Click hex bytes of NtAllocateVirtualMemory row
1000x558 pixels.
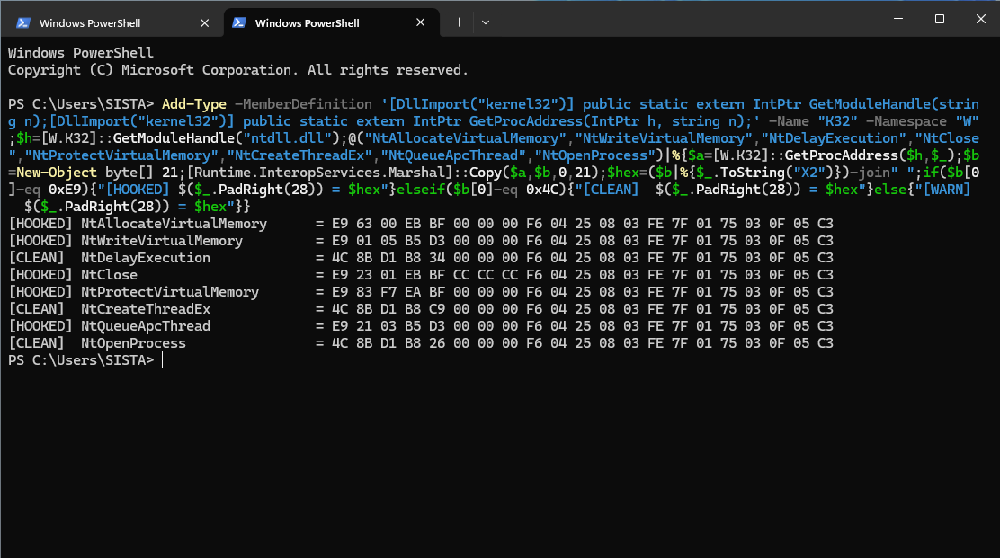pos(582,224)
